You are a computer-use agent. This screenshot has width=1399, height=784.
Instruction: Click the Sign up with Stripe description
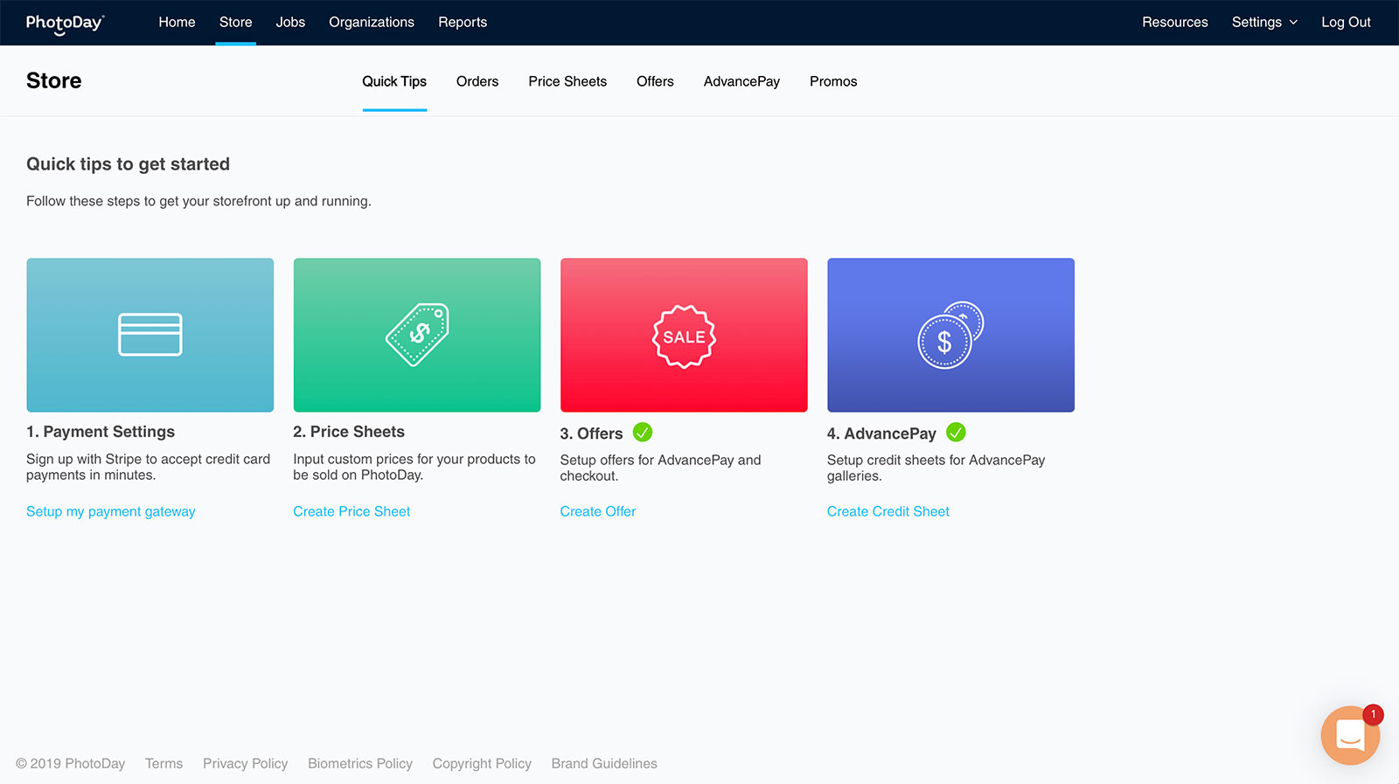149,467
